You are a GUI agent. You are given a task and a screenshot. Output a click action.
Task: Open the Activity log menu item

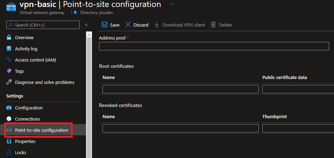26,49
